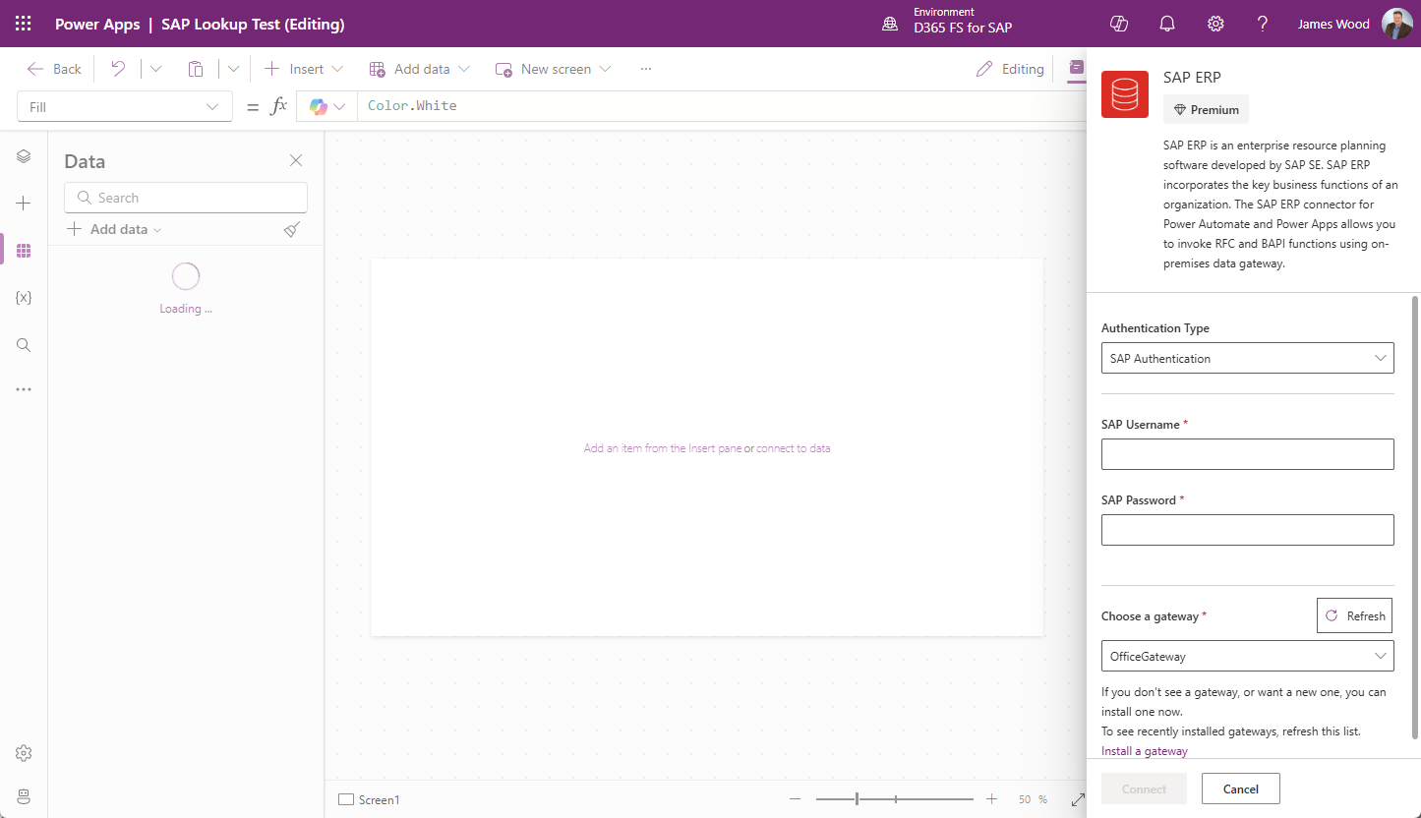Open the app launcher waffle icon

(x=24, y=24)
